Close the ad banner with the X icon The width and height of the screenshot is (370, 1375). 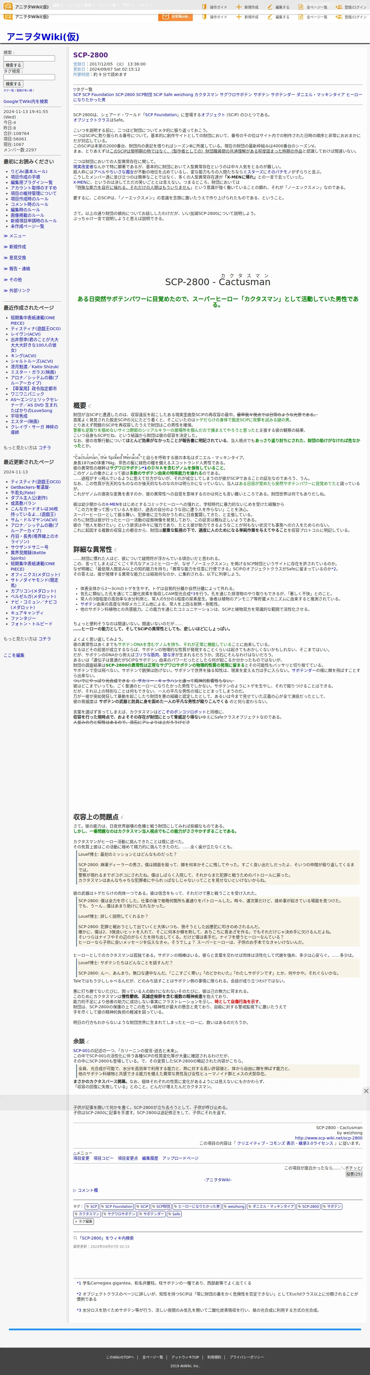[366, 1091]
